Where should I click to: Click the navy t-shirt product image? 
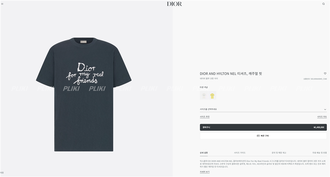coord(84,94)
